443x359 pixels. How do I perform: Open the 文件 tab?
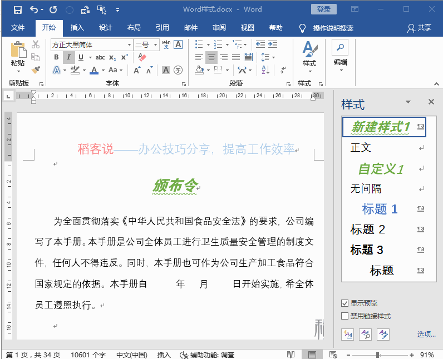18,28
